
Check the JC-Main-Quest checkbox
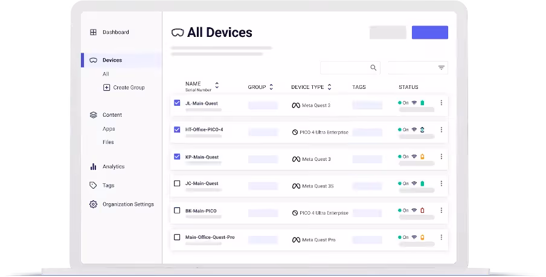coord(177,183)
